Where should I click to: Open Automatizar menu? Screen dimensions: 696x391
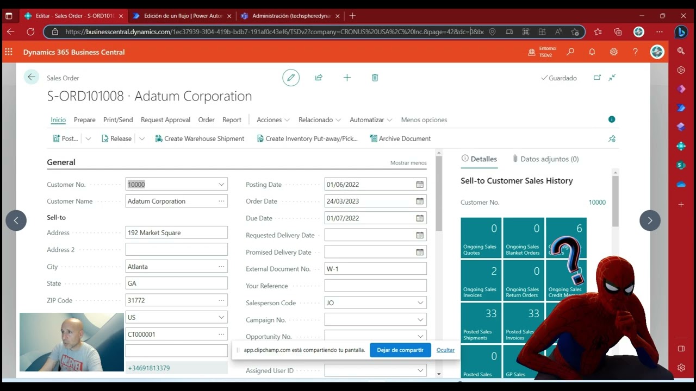[x=371, y=119]
